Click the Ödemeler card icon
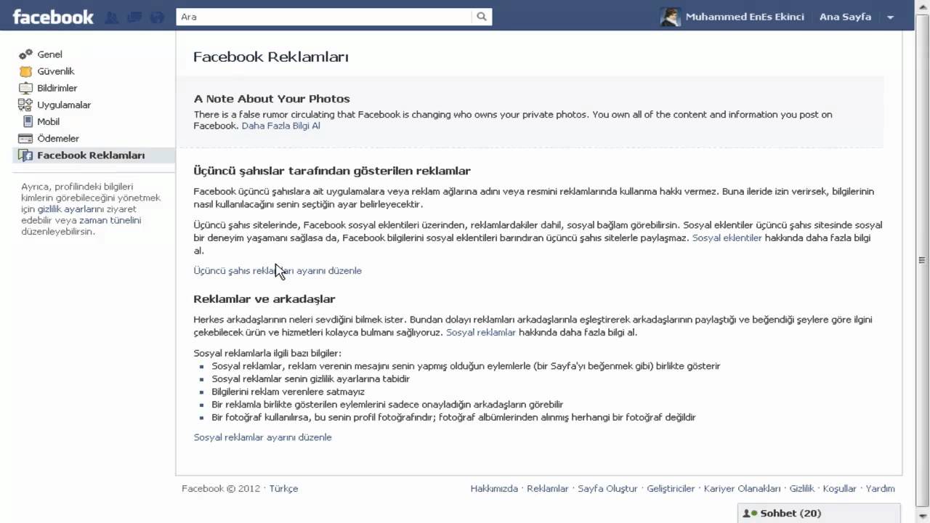Viewport: 930px width, 523px height. coord(26,138)
